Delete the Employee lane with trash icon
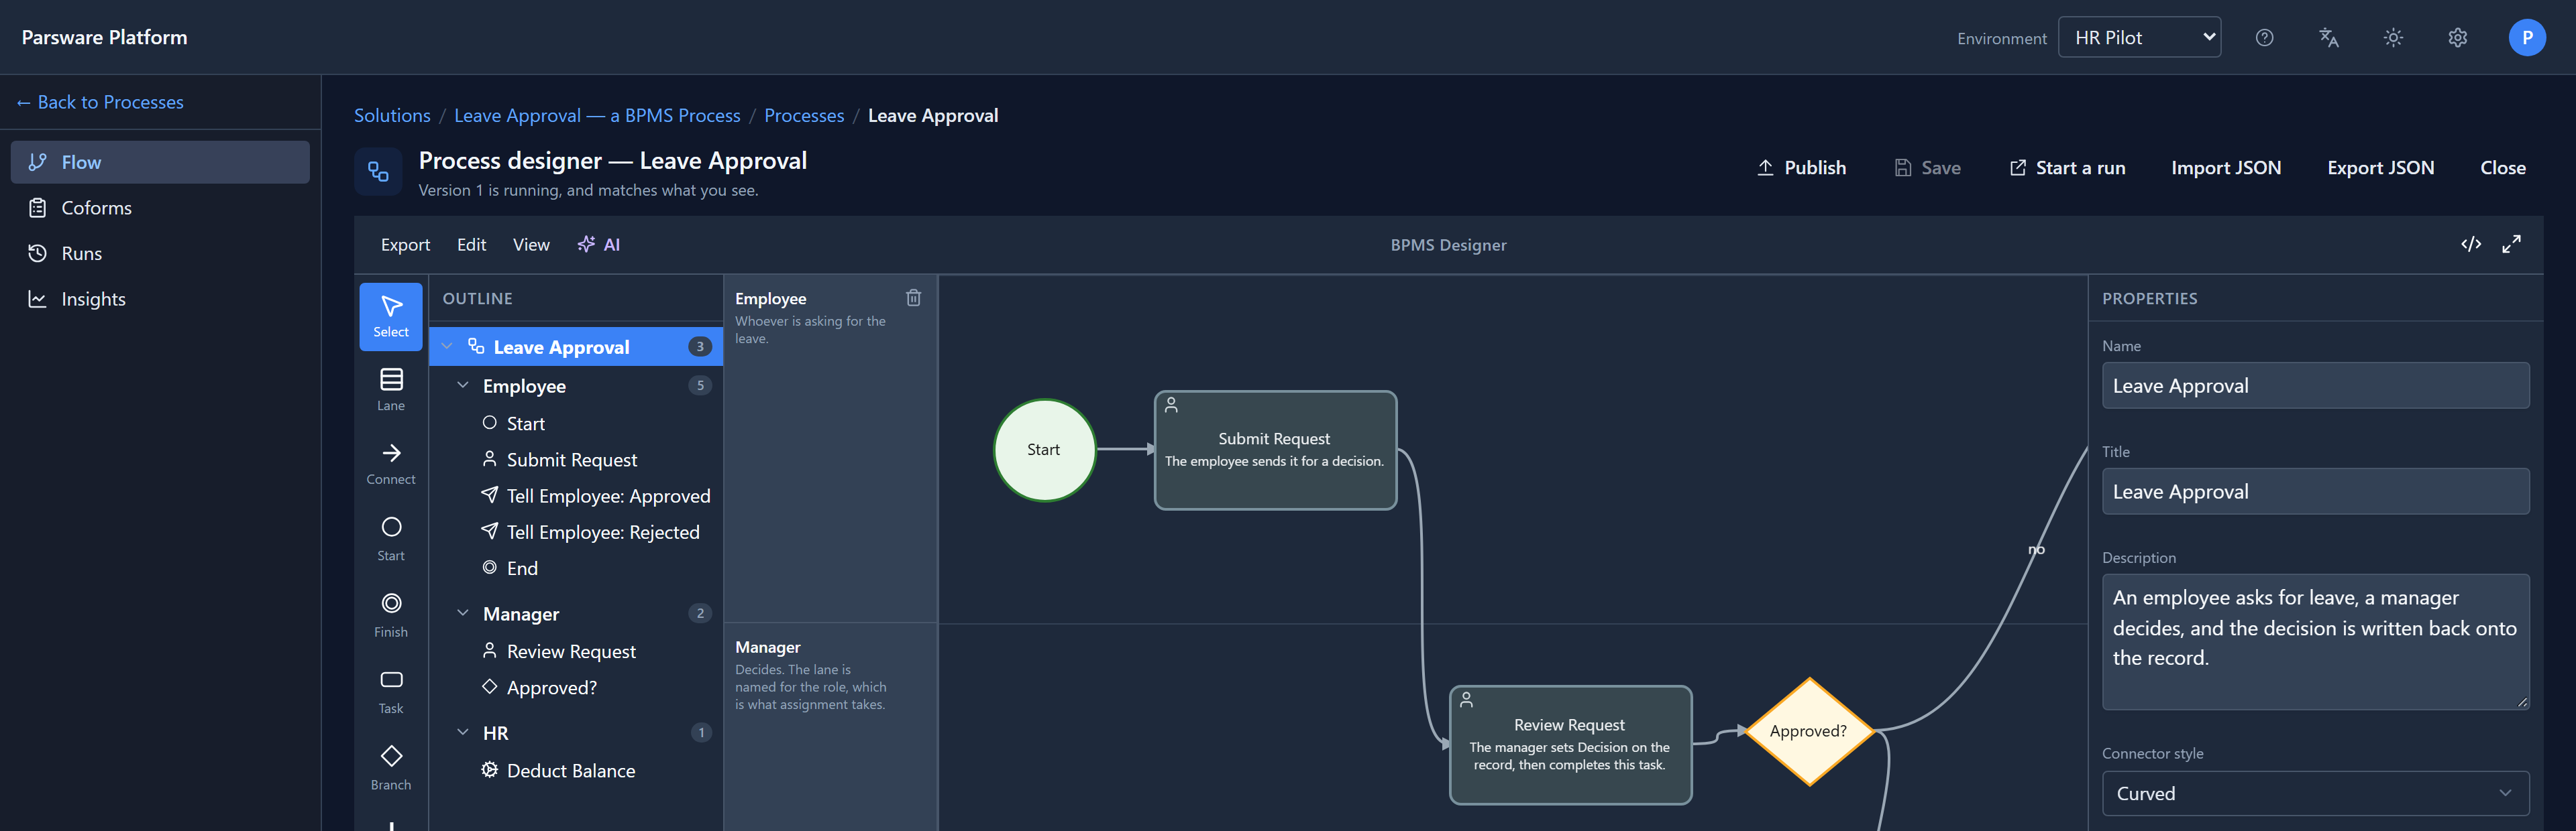 click(x=913, y=298)
